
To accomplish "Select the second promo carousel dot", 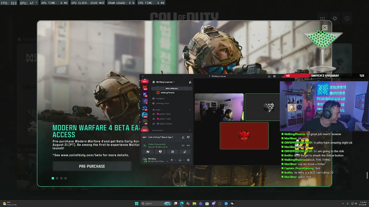I will point(57,178).
